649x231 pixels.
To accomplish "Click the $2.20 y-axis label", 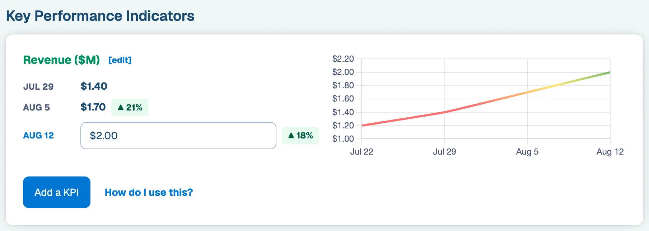I will [343, 59].
